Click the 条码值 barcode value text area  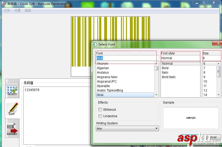(x=57, y=115)
